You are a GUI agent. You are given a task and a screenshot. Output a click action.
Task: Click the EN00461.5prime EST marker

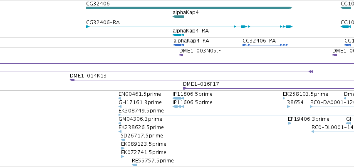pos(120,98)
